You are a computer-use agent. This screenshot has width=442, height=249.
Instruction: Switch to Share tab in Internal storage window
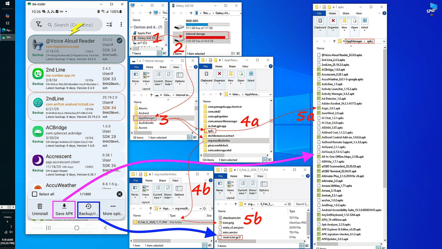[x=163, y=67]
